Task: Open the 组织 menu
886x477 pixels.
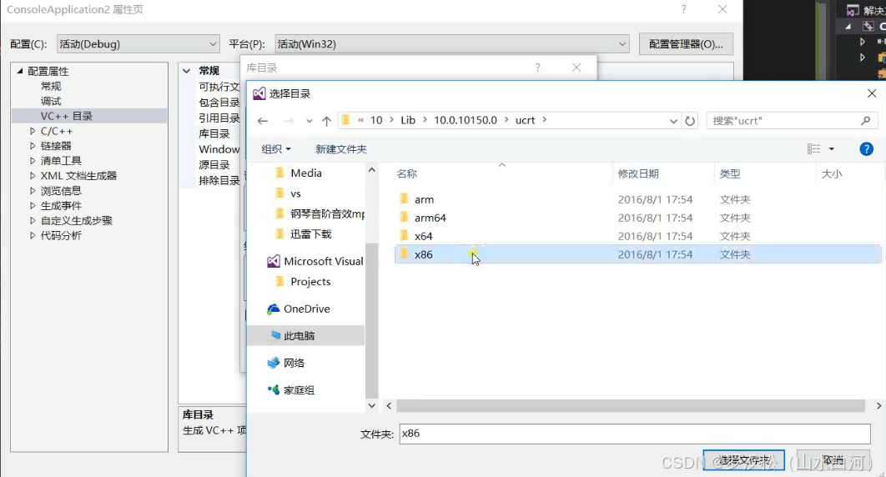Action: click(276, 149)
